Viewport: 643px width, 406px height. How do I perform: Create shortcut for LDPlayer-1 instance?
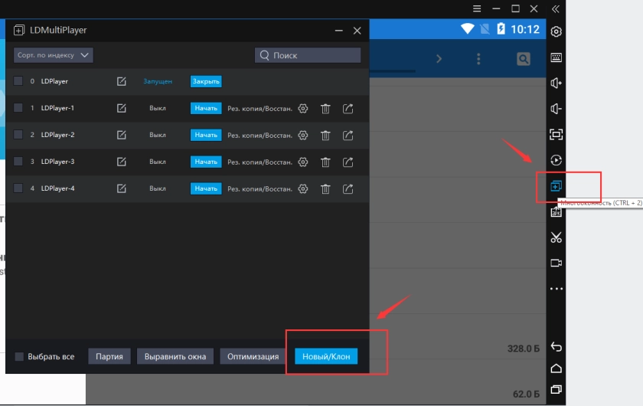point(348,108)
